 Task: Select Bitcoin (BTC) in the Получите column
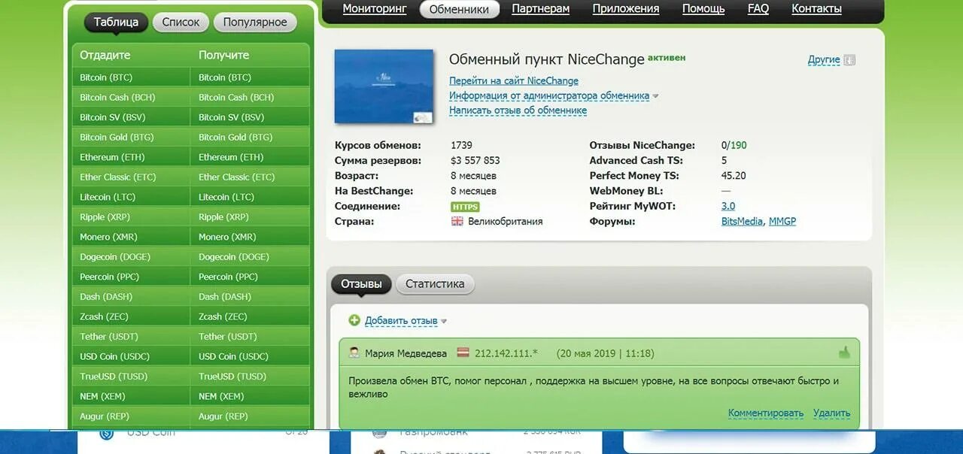coord(250,77)
